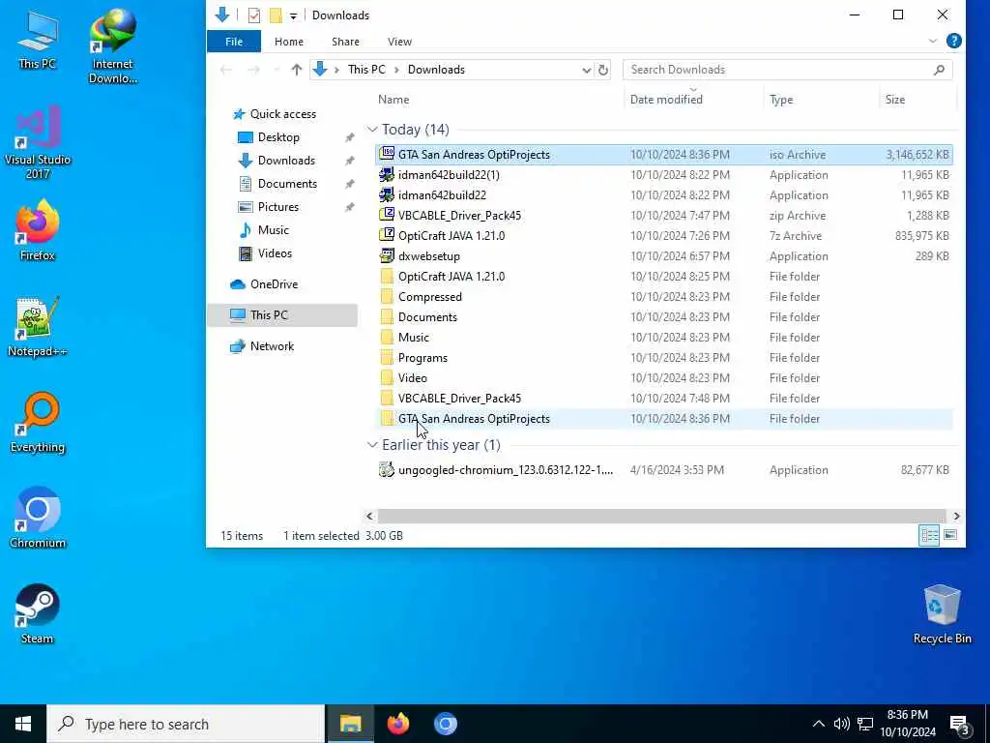Screen dimensions: 990x743
Task: Open the notification center icon
Action: tap(960, 725)
